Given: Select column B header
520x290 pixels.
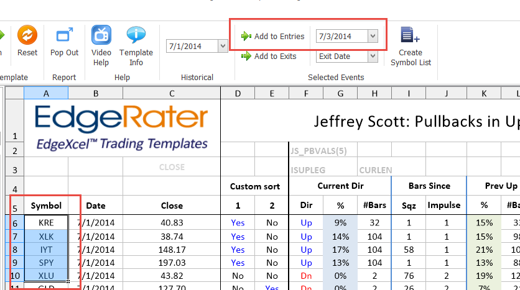Looking at the screenshot, I should click(96, 93).
